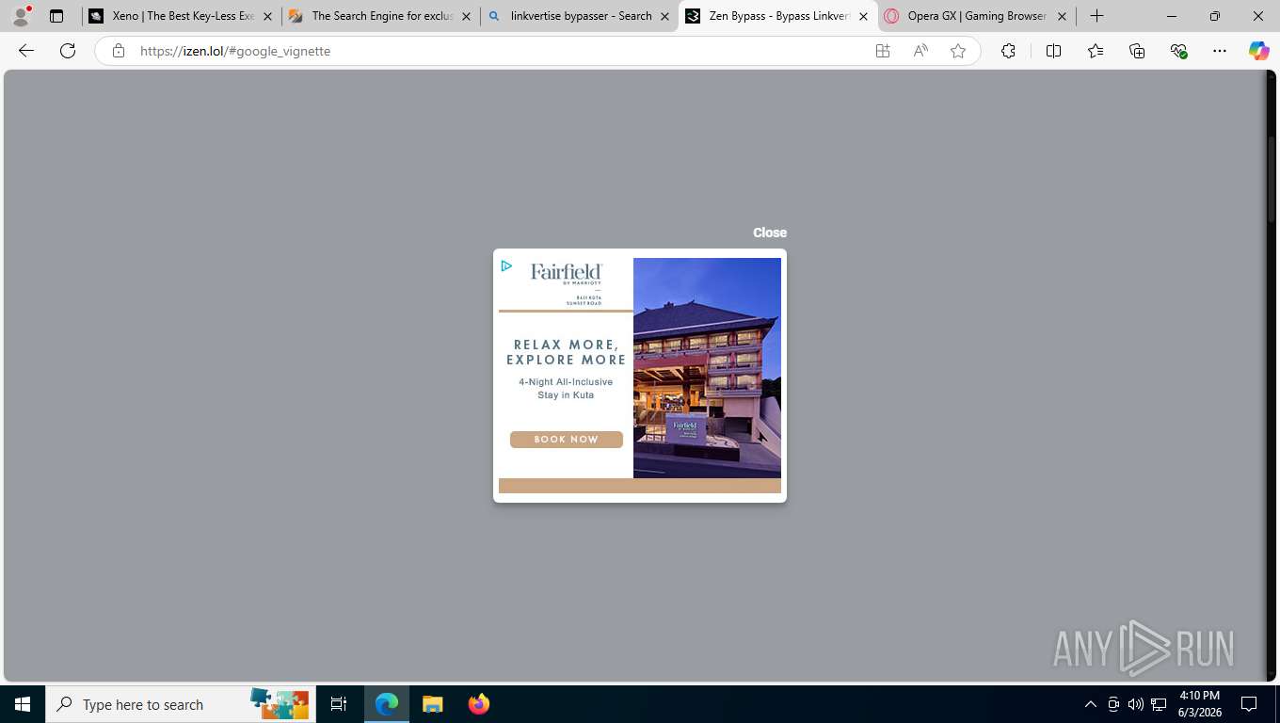This screenshot has width=1280, height=723.
Task: Open Favorites list icon
Action: pos(1096,51)
